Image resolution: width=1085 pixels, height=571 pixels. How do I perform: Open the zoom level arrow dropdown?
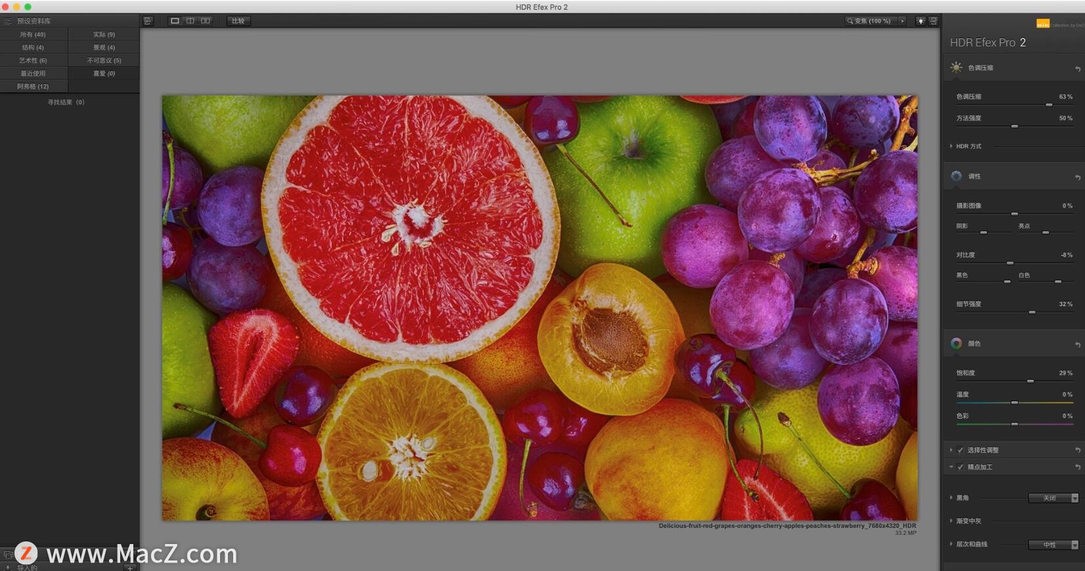tap(902, 21)
